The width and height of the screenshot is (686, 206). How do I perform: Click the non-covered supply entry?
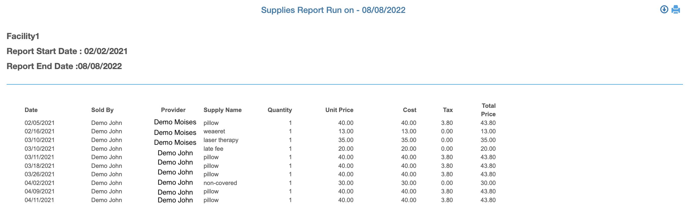(220, 183)
